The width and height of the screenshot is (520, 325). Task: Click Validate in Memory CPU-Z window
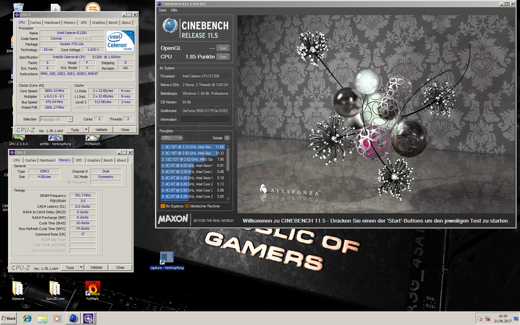pyautogui.click(x=96, y=267)
